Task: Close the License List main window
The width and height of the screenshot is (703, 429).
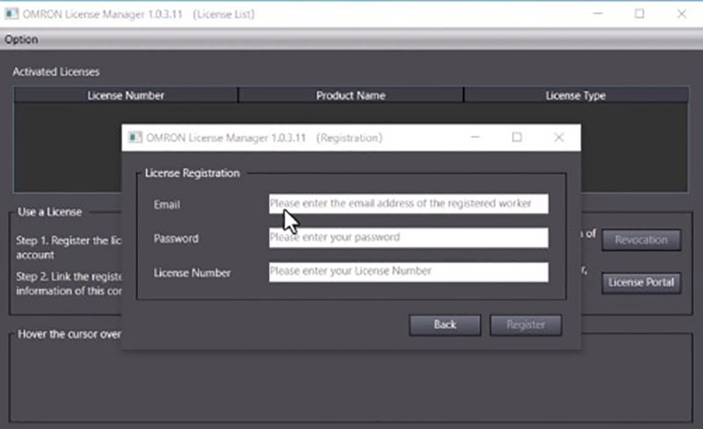Action: pos(681,13)
